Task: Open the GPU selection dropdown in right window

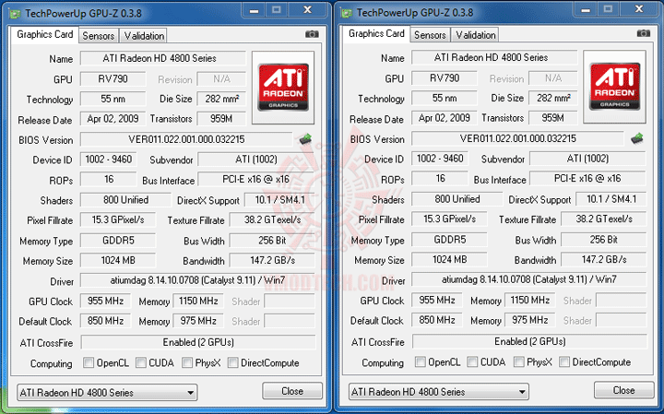Action: point(439,392)
